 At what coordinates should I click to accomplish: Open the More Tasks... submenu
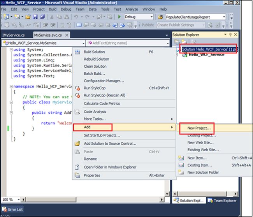click(x=124, y=119)
